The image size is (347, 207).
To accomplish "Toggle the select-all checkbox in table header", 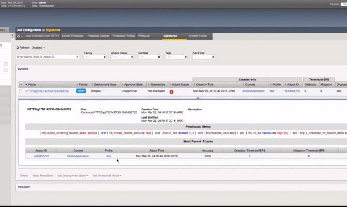I will [21, 84].
